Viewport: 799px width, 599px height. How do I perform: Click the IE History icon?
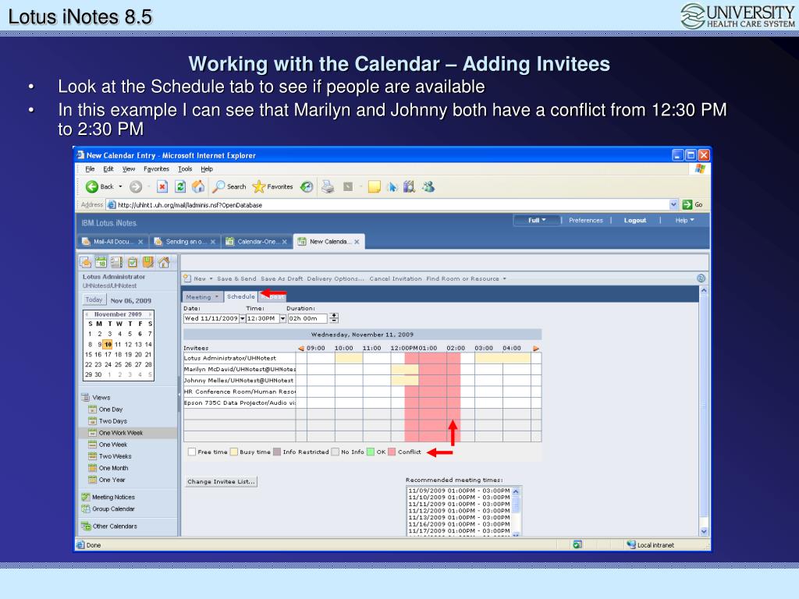307,187
